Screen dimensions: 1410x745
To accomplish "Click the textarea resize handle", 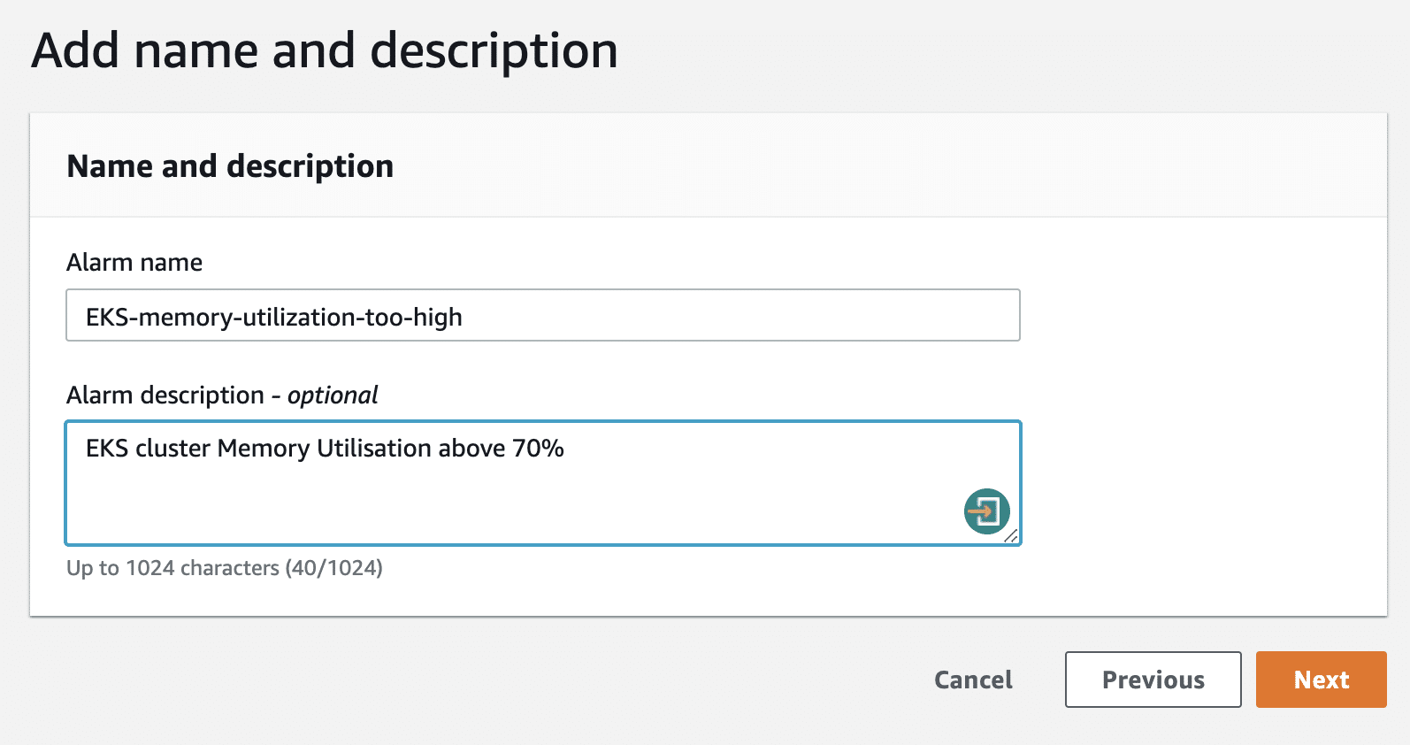I will point(1014,536).
